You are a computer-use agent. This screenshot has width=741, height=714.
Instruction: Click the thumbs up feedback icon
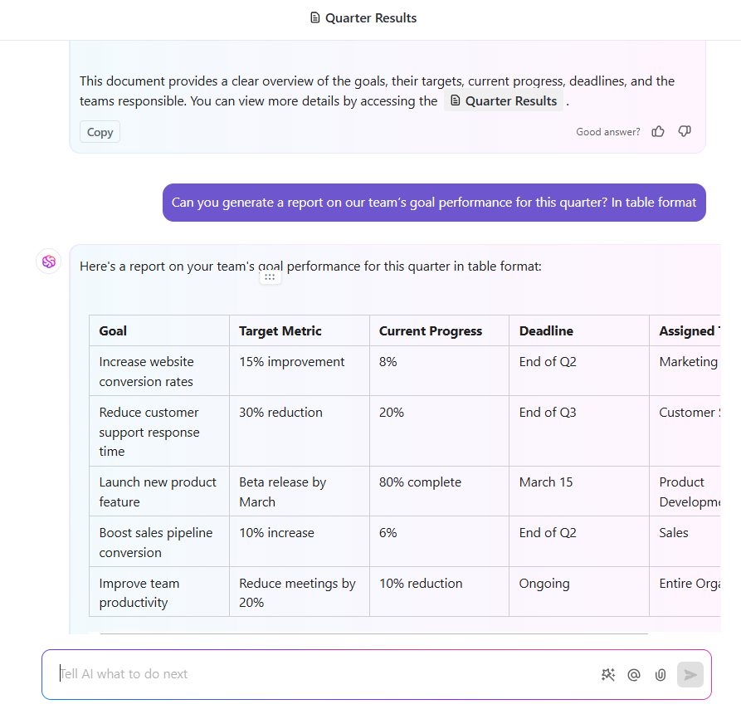click(x=658, y=131)
